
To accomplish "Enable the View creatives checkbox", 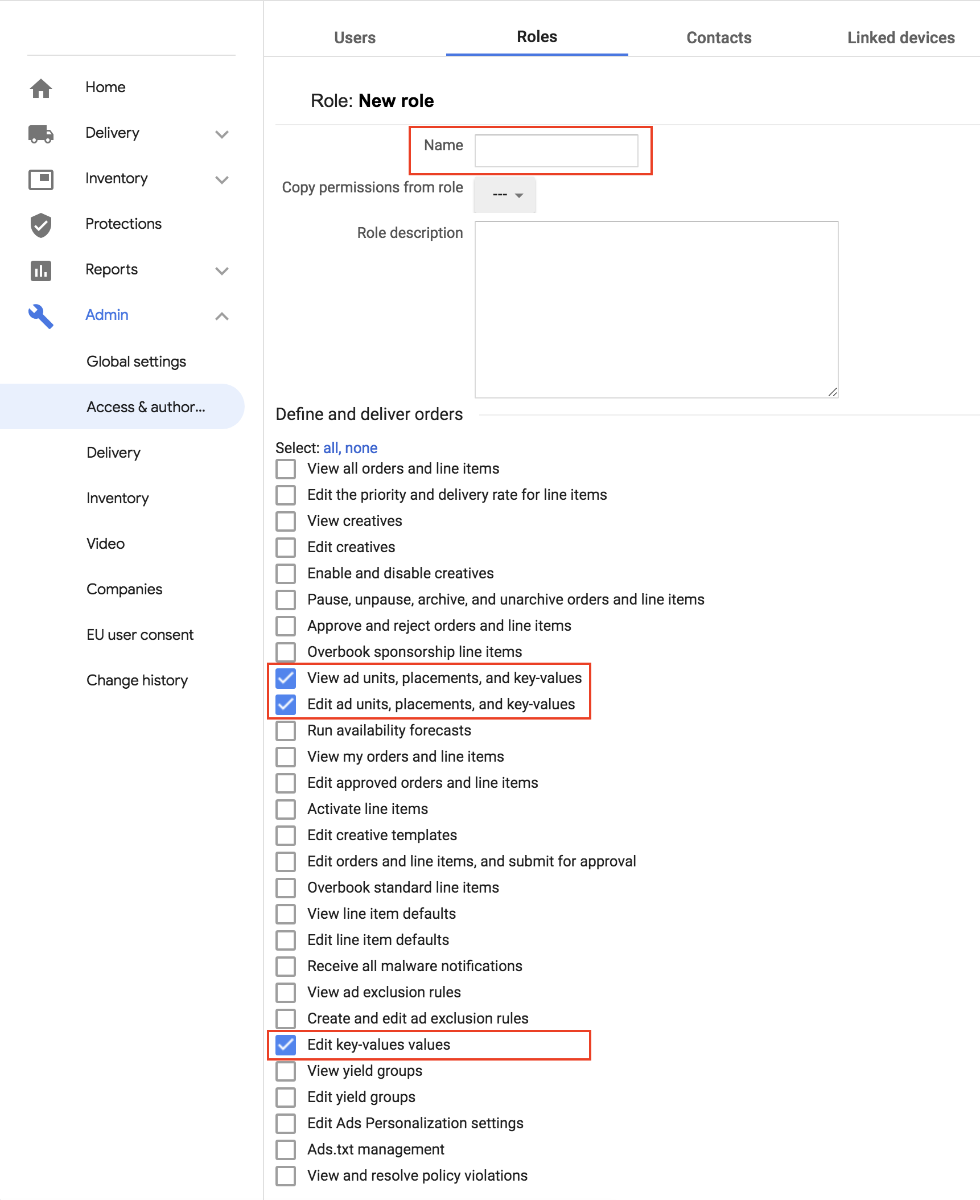I will tap(286, 521).
